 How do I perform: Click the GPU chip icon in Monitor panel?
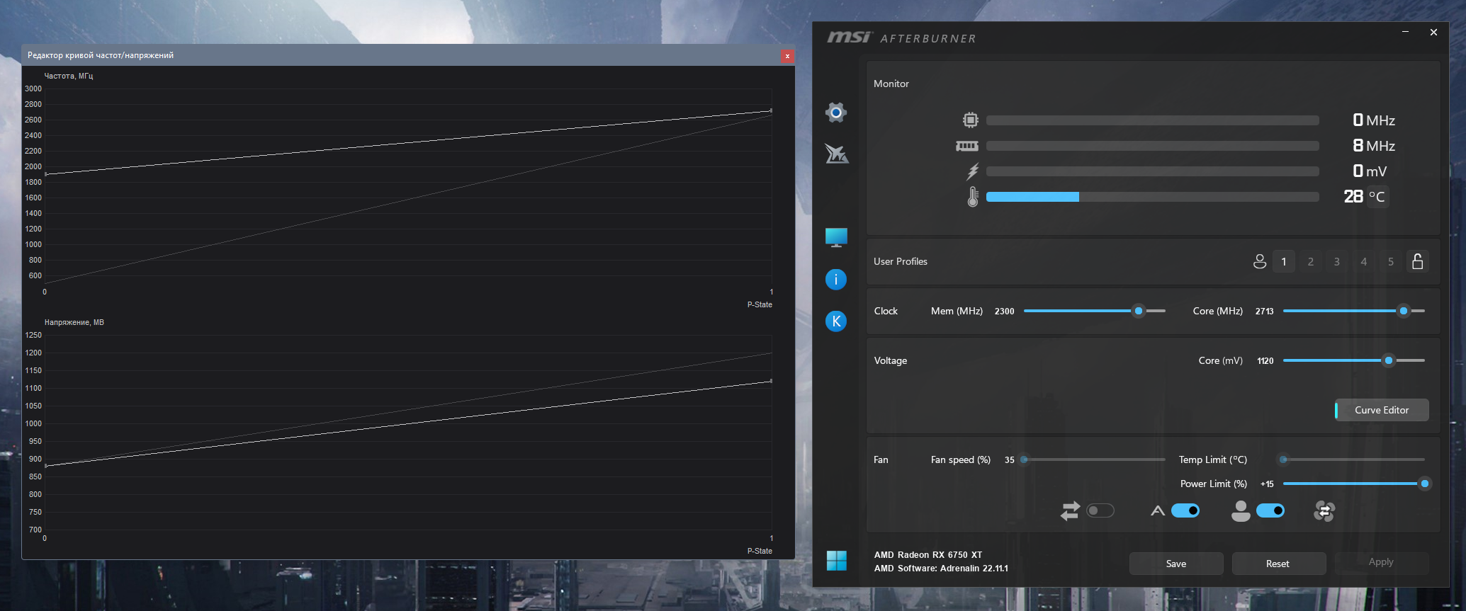coord(971,120)
